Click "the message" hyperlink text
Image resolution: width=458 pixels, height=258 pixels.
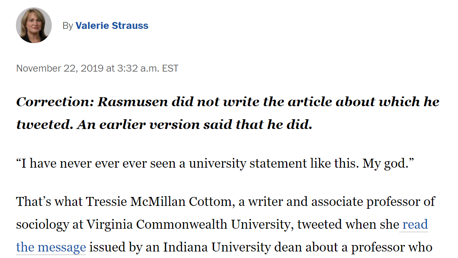[51, 247]
